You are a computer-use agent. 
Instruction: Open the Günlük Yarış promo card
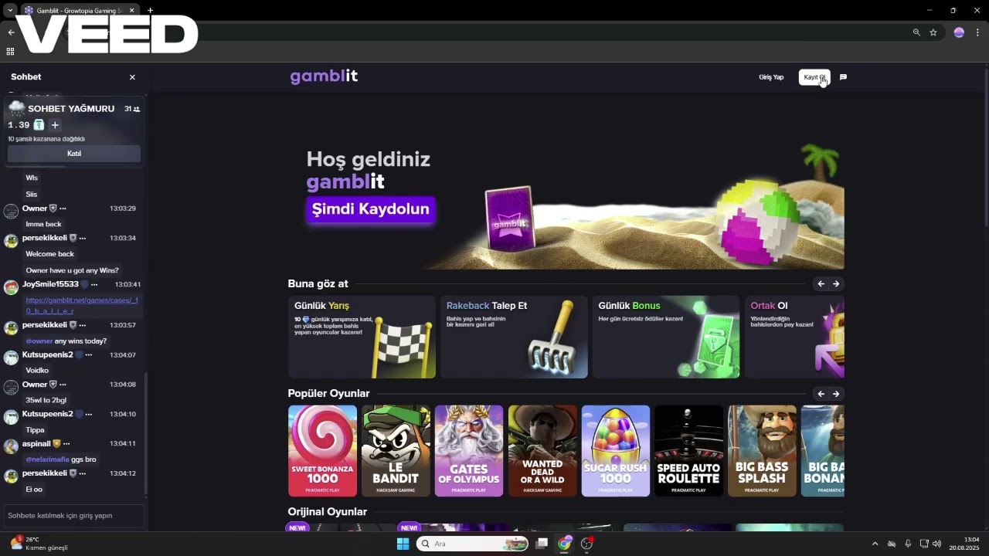coord(362,337)
